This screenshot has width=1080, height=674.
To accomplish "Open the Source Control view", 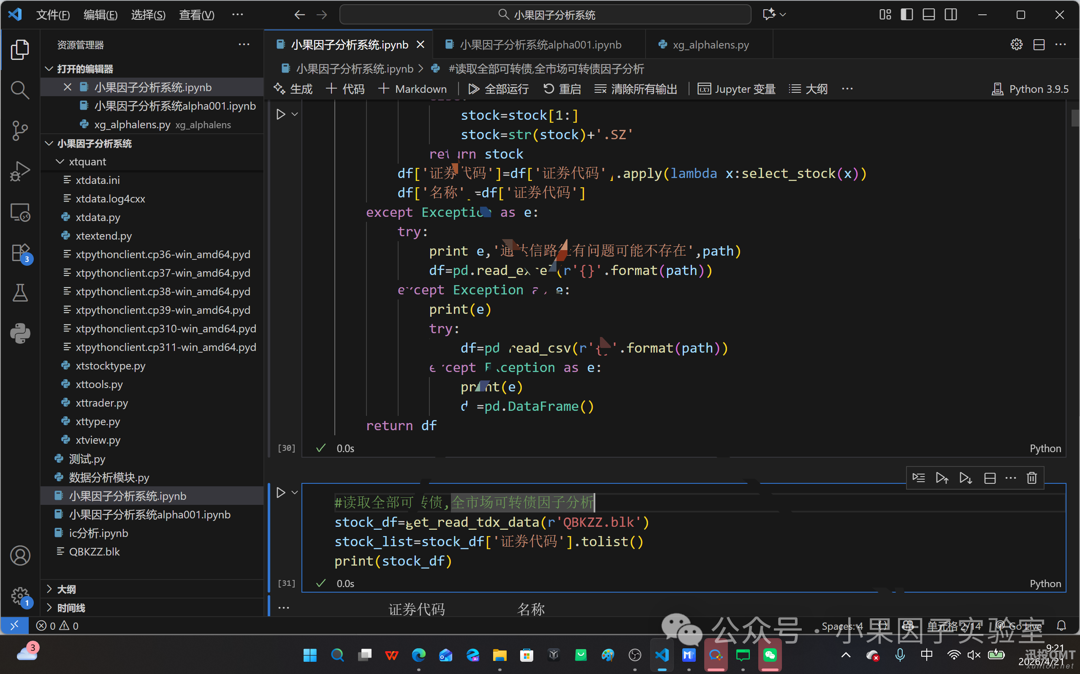I will 19,131.
